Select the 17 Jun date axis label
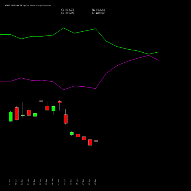Screen dimensions: 191x191 pos(83,182)
